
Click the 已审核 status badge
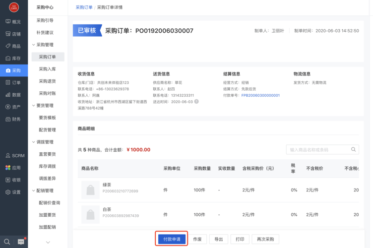(x=87, y=30)
